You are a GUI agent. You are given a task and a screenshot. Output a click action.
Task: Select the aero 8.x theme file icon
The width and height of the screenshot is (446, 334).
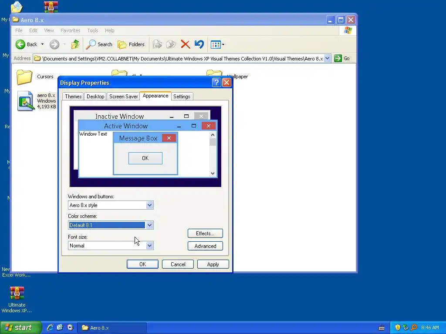click(26, 101)
